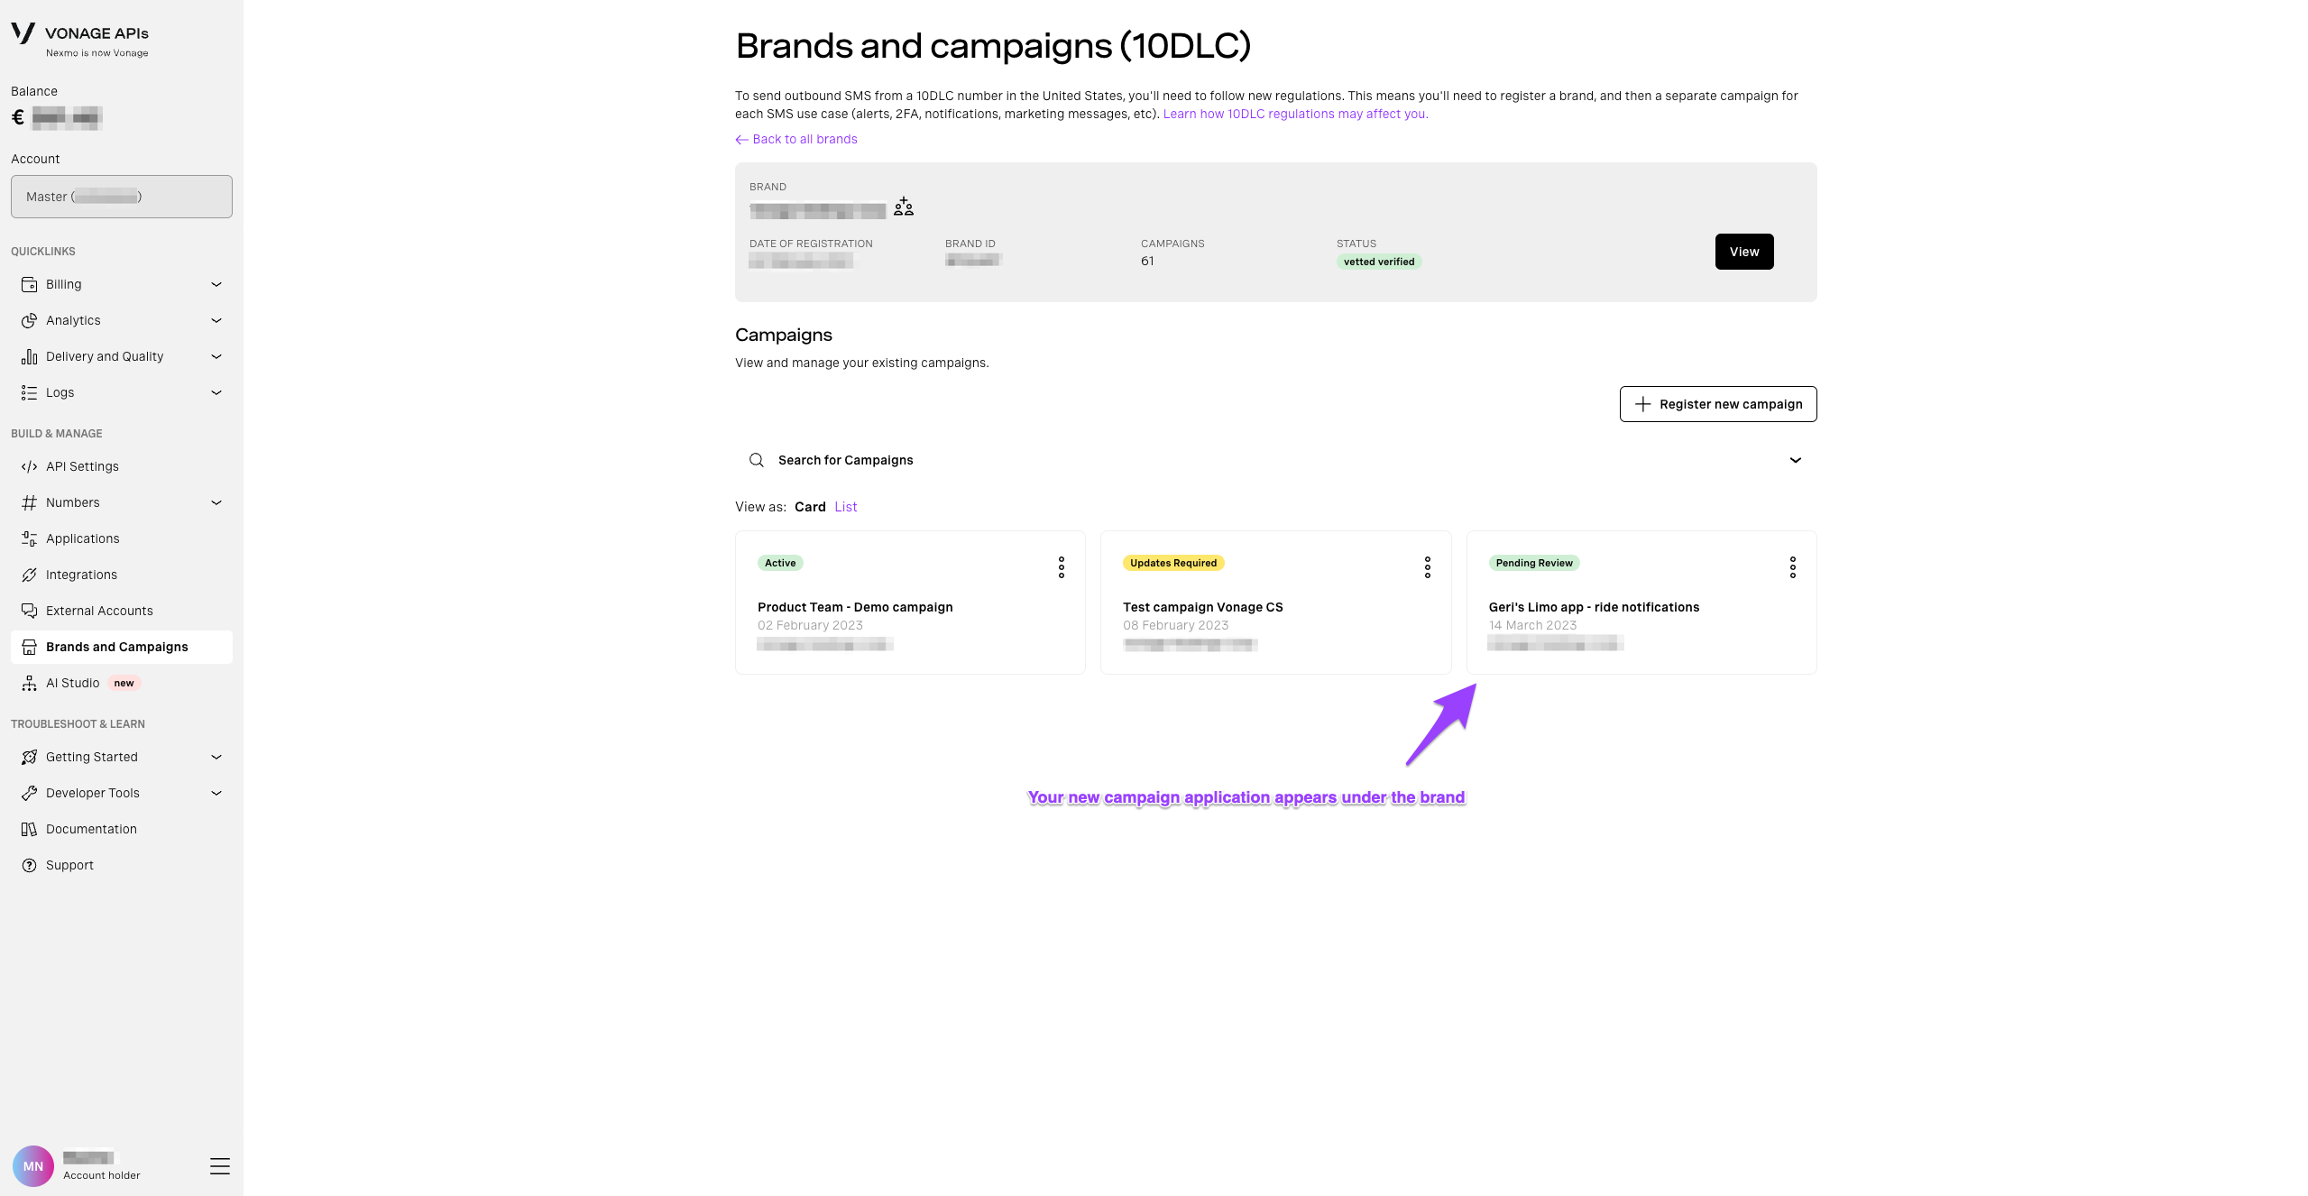This screenshot has width=2308, height=1196.
Task: Open the API Settings sidebar icon
Action: 29,466
